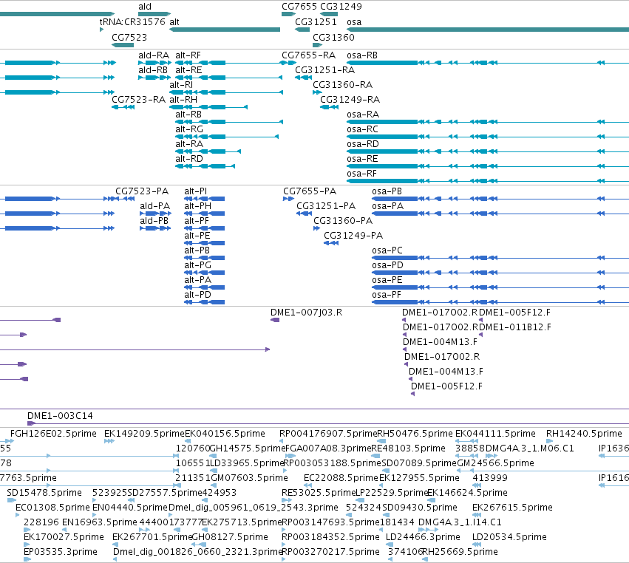This screenshot has height=563, width=629.
Task: Click the CG7655-PA protein glyph
Action: pos(288,199)
